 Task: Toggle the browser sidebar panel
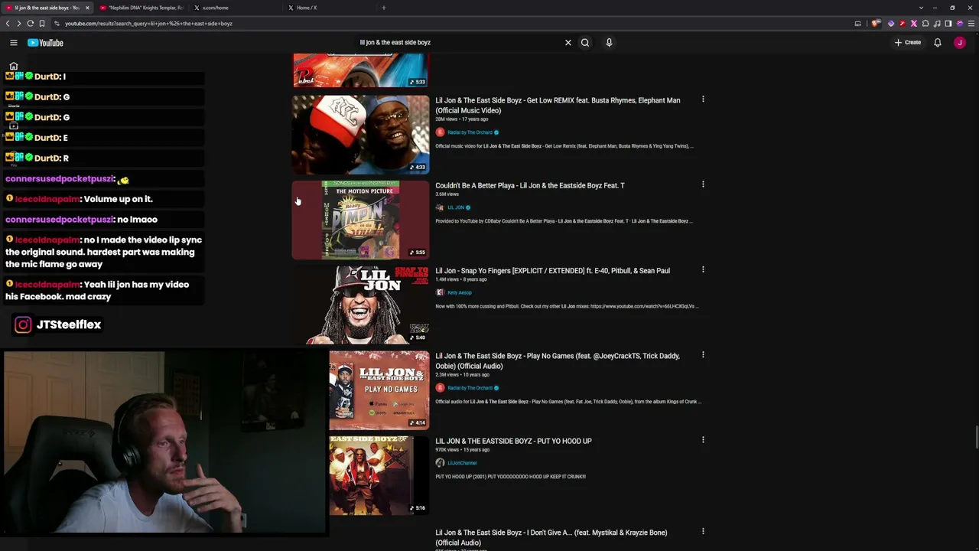[948, 24]
